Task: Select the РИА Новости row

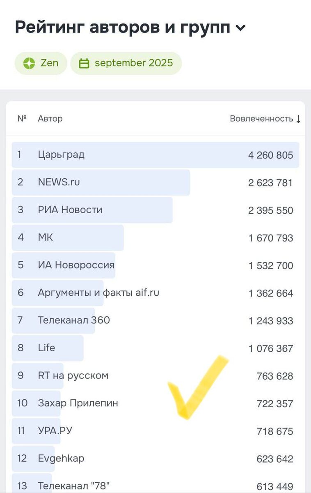Action: (155, 210)
